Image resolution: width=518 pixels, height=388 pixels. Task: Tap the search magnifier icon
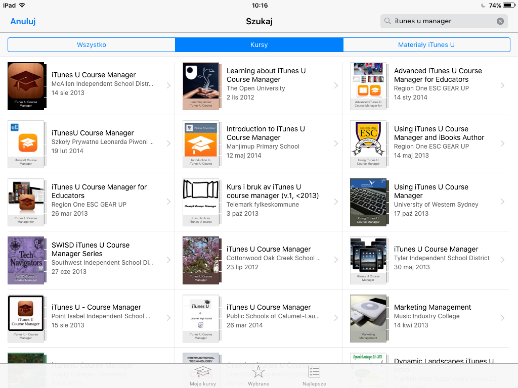point(387,21)
